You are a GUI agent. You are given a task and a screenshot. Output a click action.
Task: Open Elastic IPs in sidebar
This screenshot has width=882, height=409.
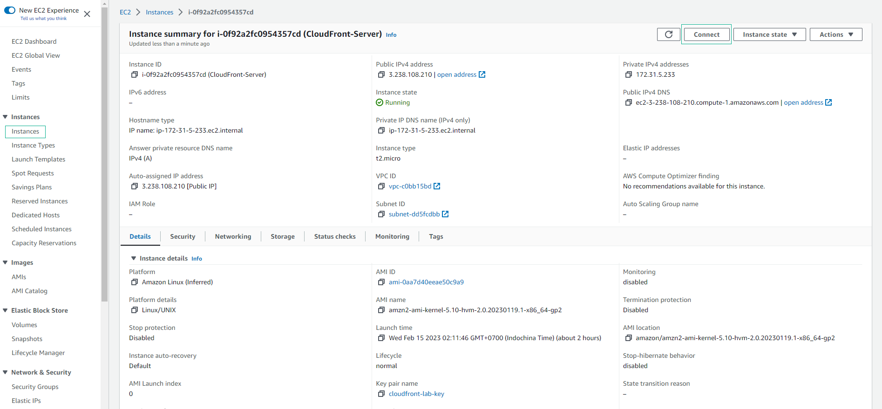tap(26, 401)
